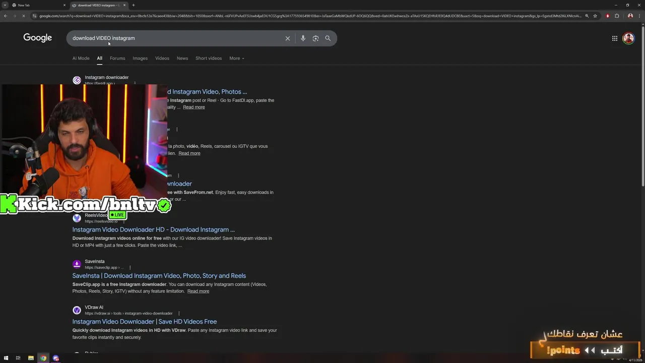Open more options for SaveFrom result
Viewport: 645px width, 363px height.
pos(178,175)
